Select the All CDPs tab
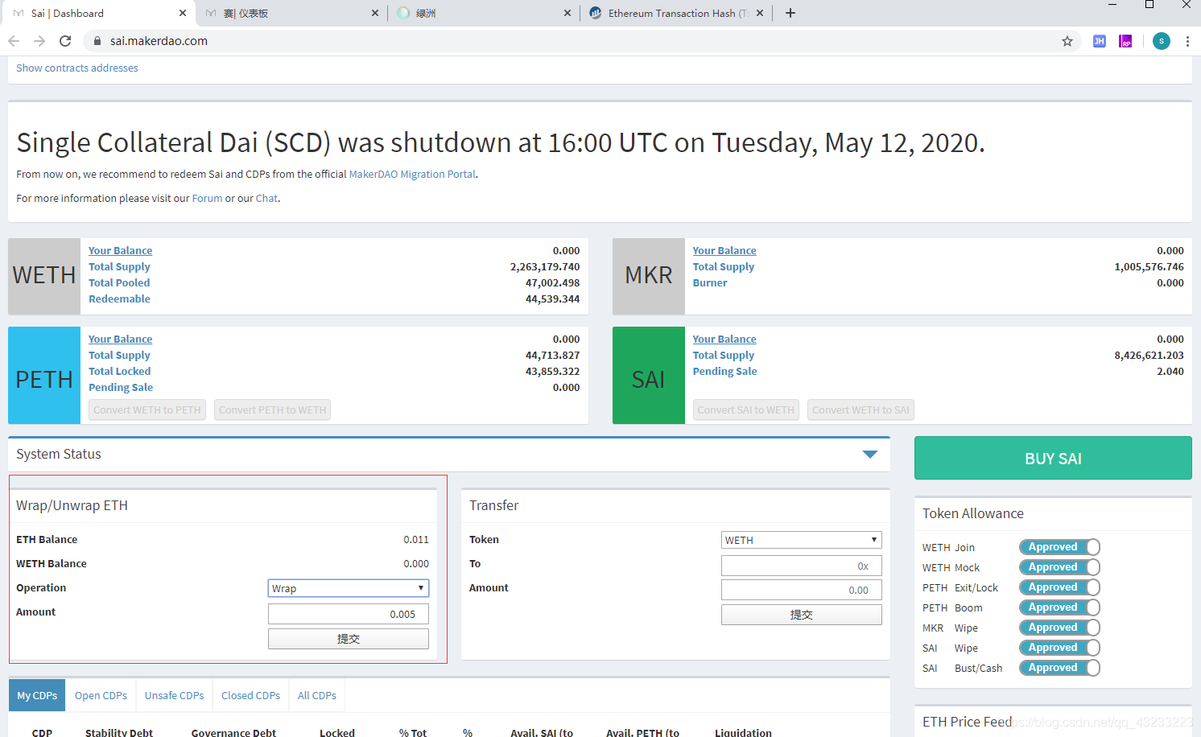Screen dimensions: 1201x737 point(317,695)
